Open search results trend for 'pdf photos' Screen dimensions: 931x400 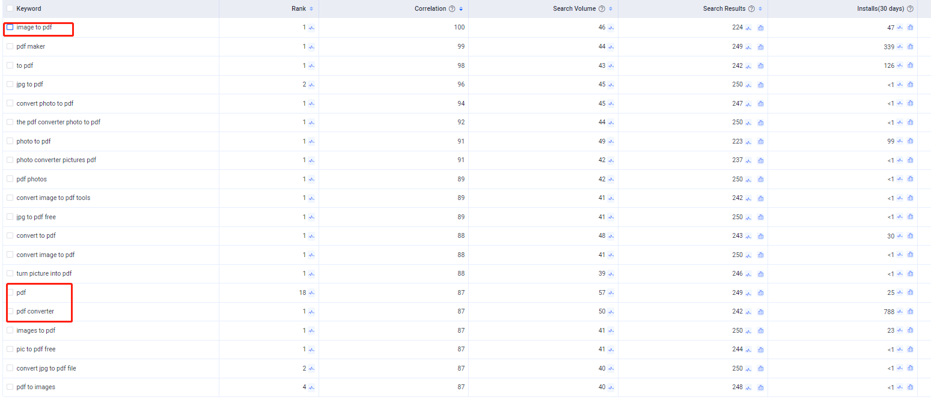coord(748,180)
